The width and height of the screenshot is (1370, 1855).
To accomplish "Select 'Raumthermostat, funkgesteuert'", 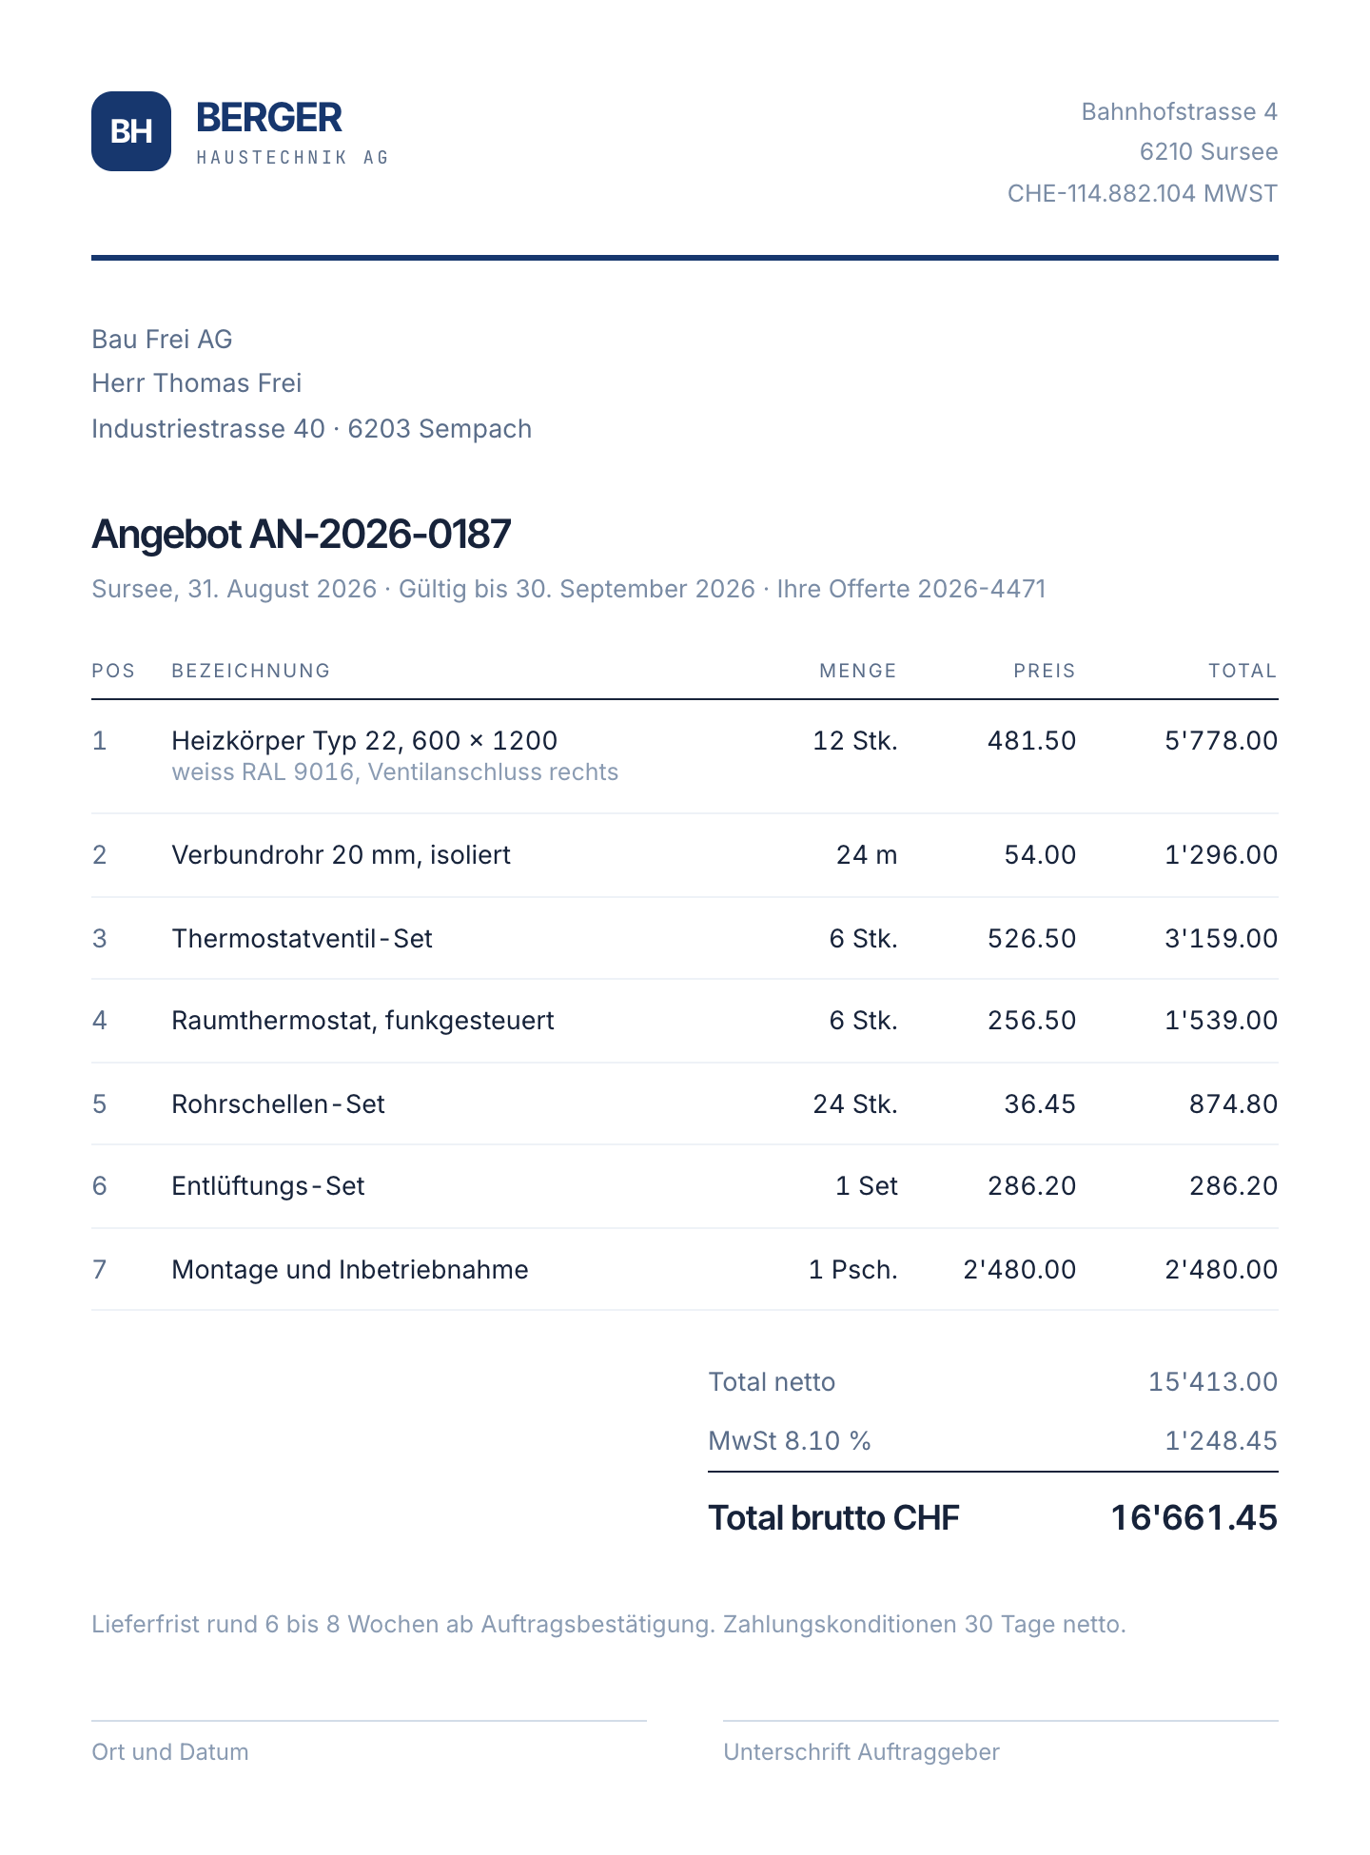I will click(x=362, y=1021).
